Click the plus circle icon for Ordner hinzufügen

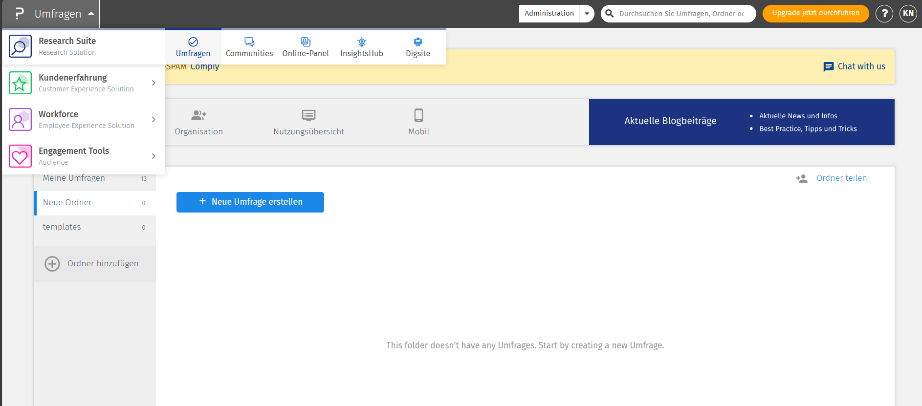click(x=52, y=264)
